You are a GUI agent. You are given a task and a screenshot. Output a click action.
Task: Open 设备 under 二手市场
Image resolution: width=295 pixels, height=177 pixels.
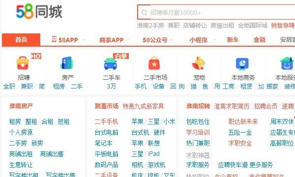[158, 87]
